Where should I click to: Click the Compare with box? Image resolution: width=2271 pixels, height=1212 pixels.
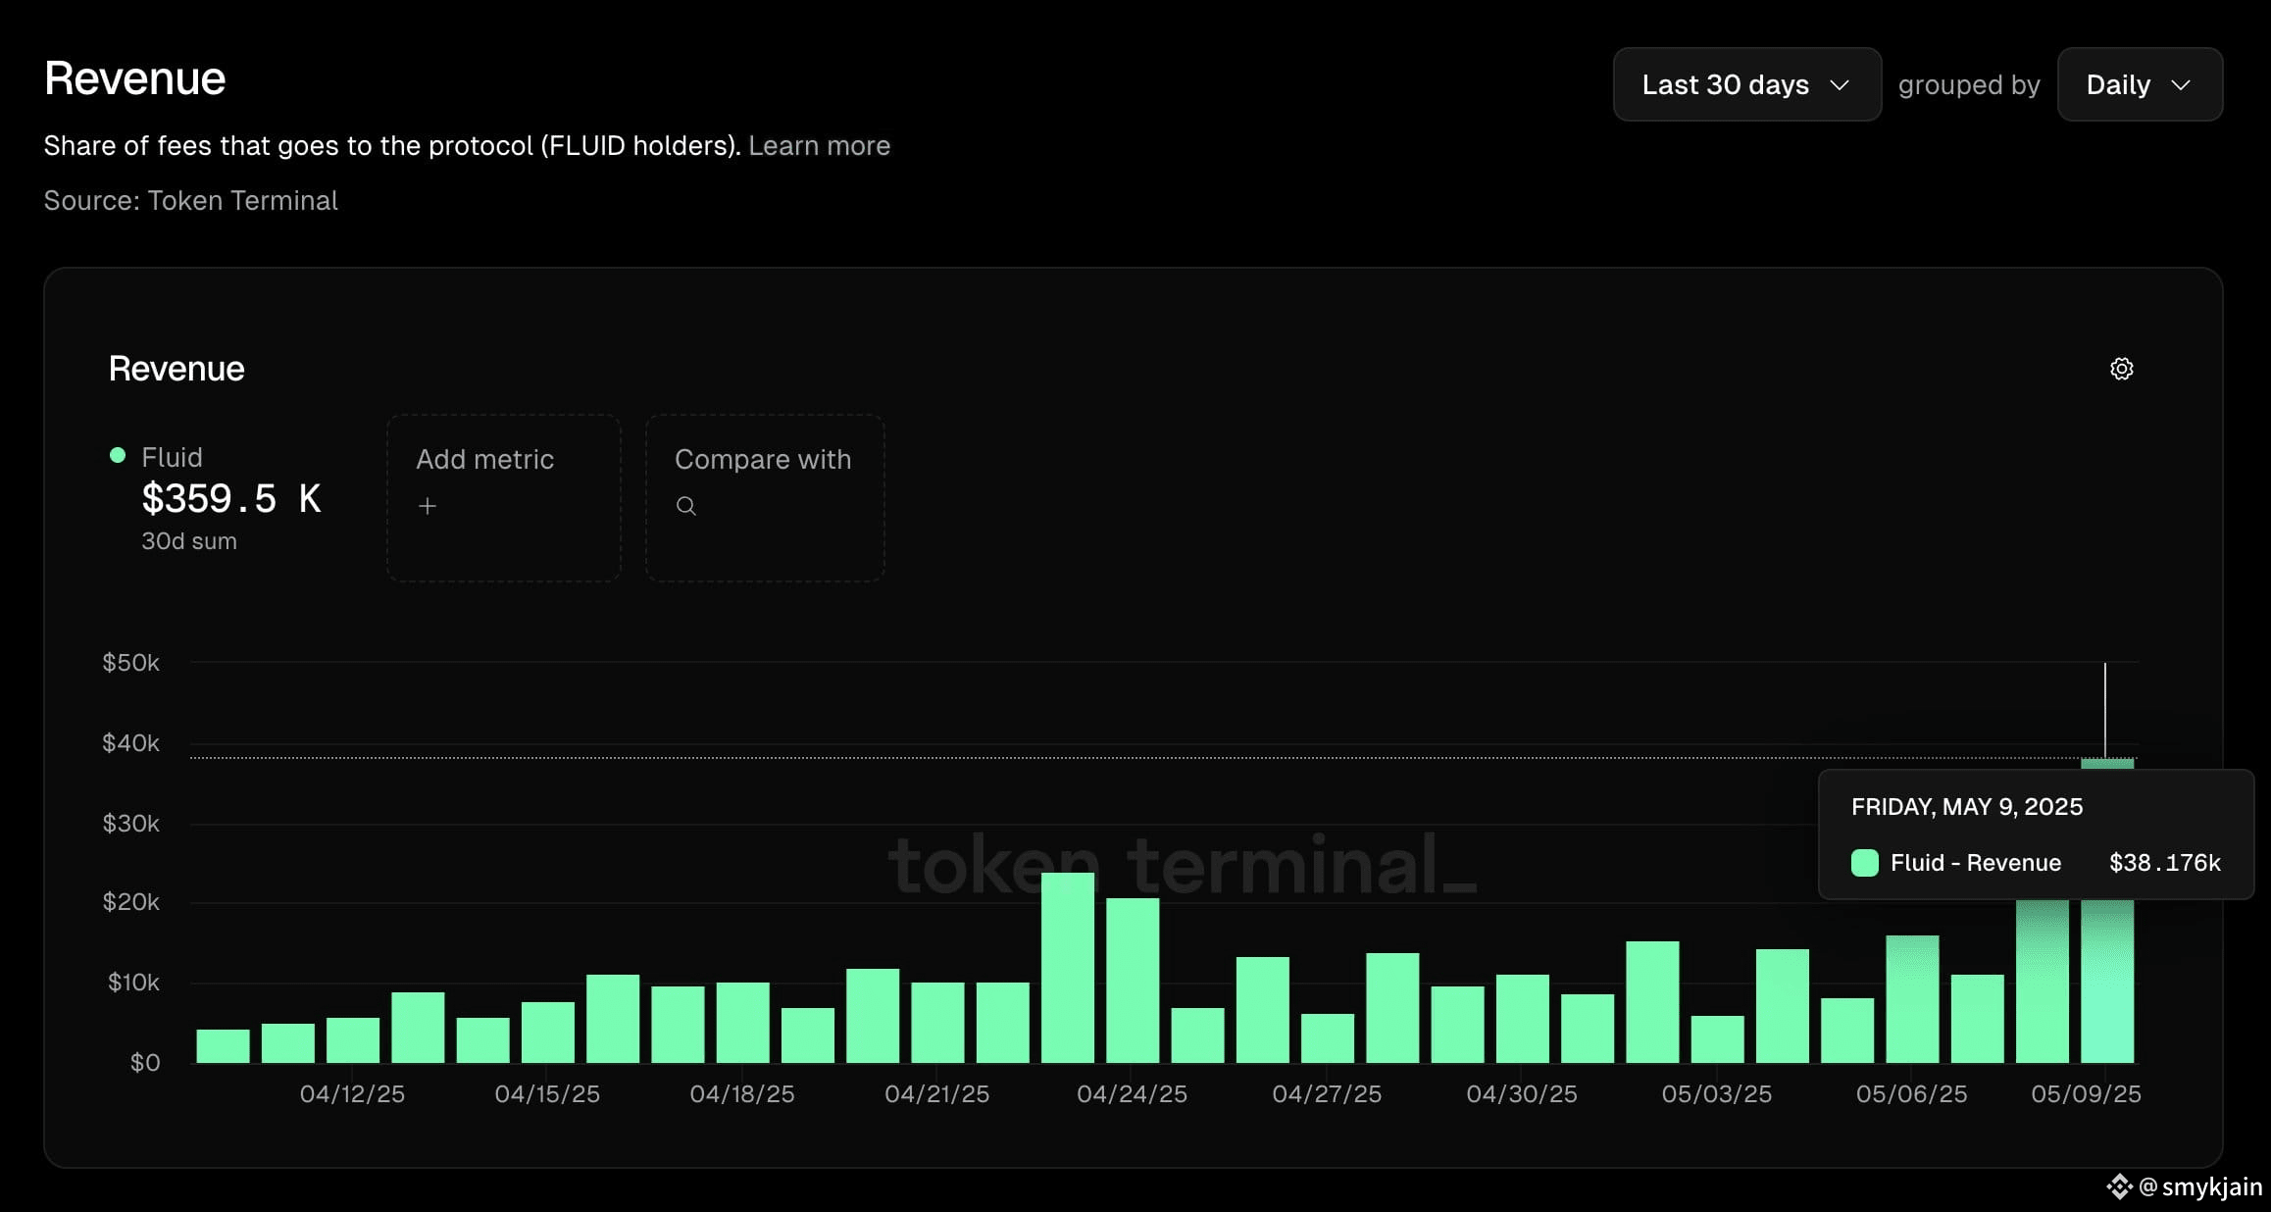pos(765,498)
